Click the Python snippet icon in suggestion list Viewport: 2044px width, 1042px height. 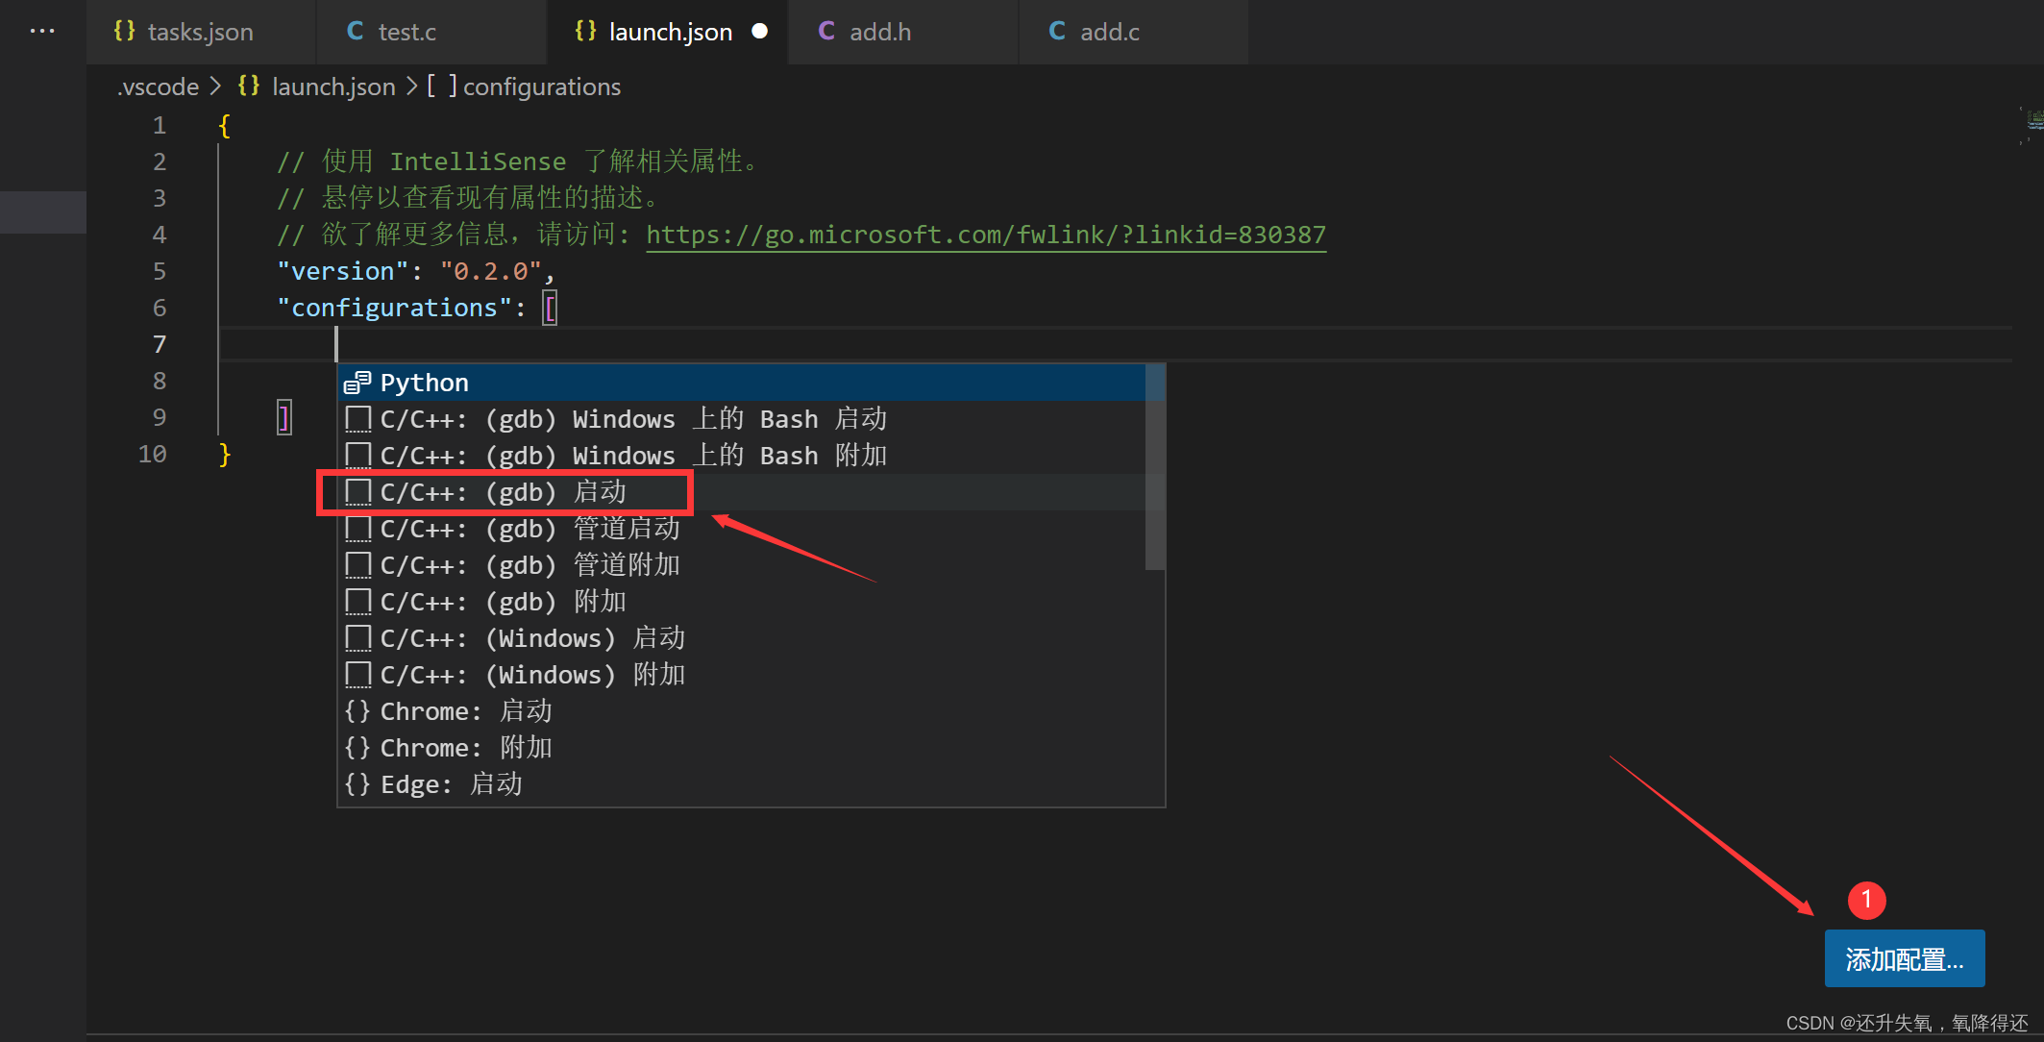tap(357, 383)
